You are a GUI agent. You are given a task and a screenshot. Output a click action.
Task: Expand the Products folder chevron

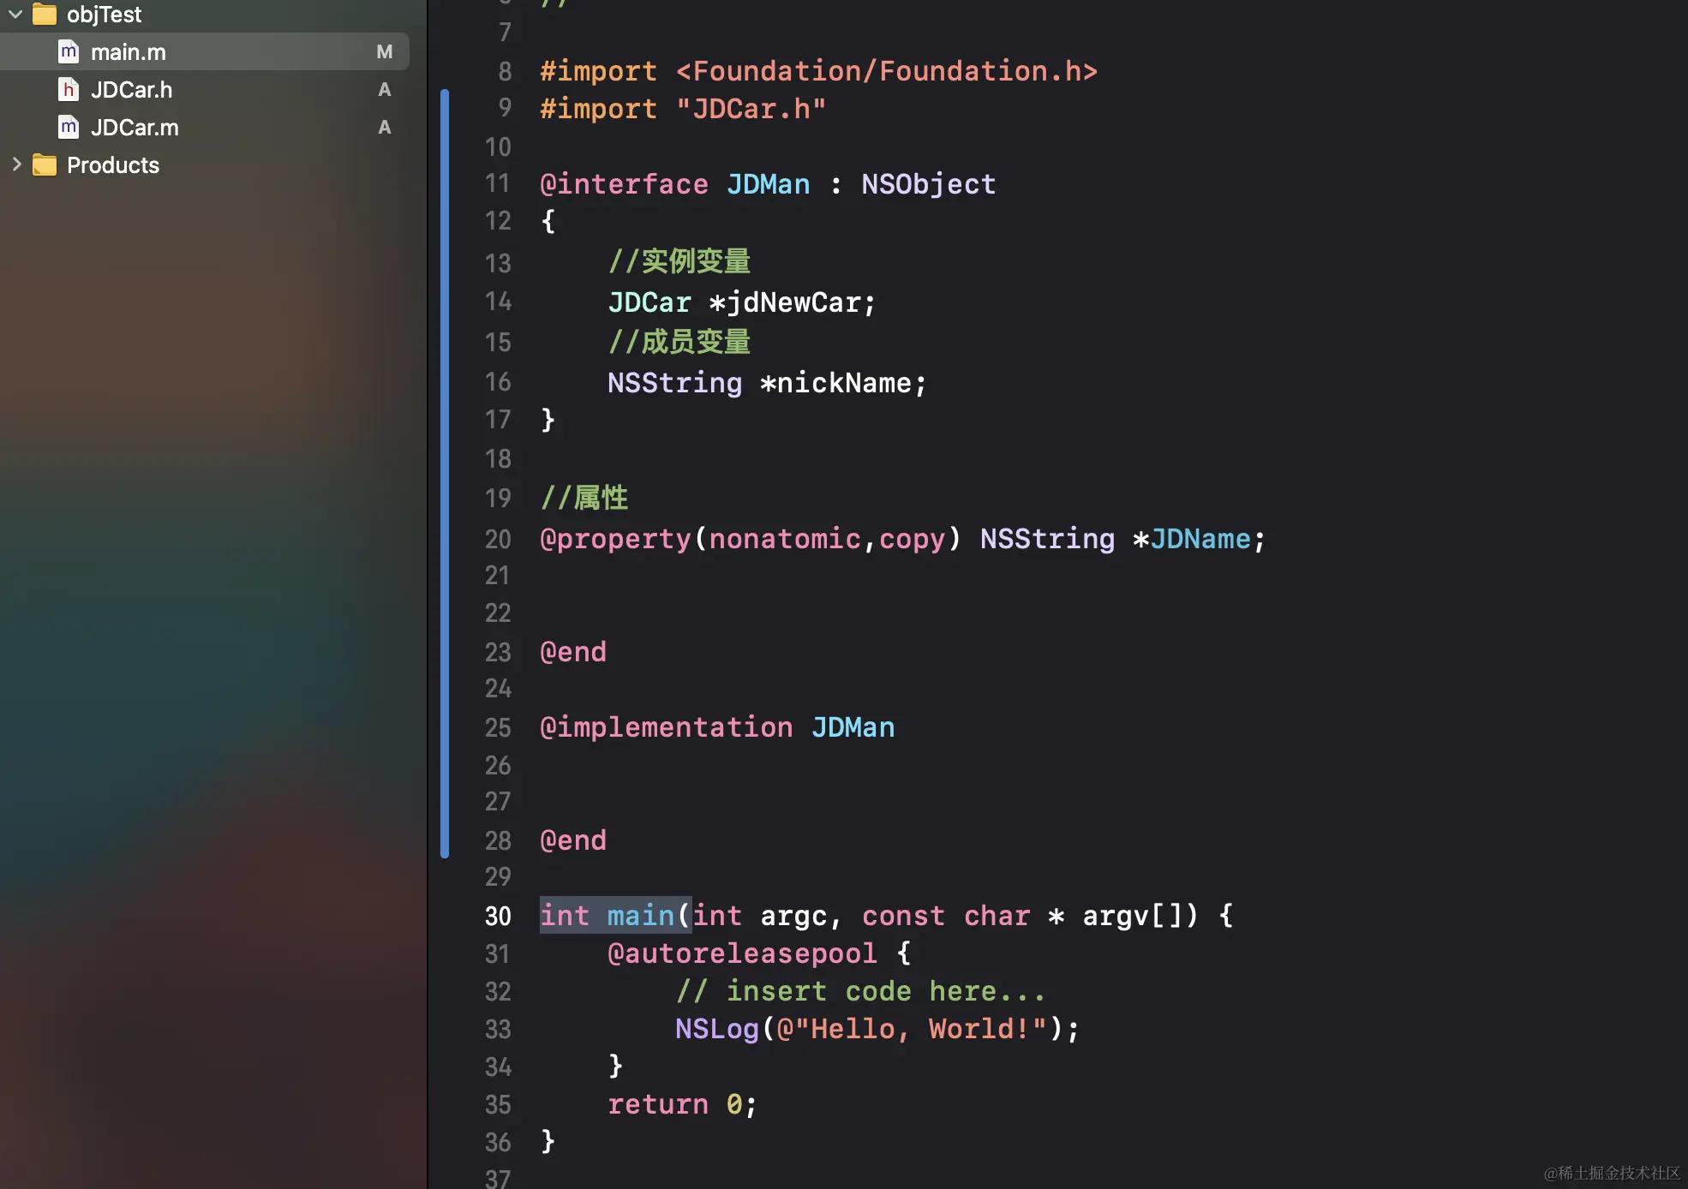coord(15,164)
